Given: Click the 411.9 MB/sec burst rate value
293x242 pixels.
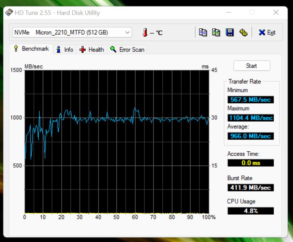Looking at the screenshot, I should point(251,187).
